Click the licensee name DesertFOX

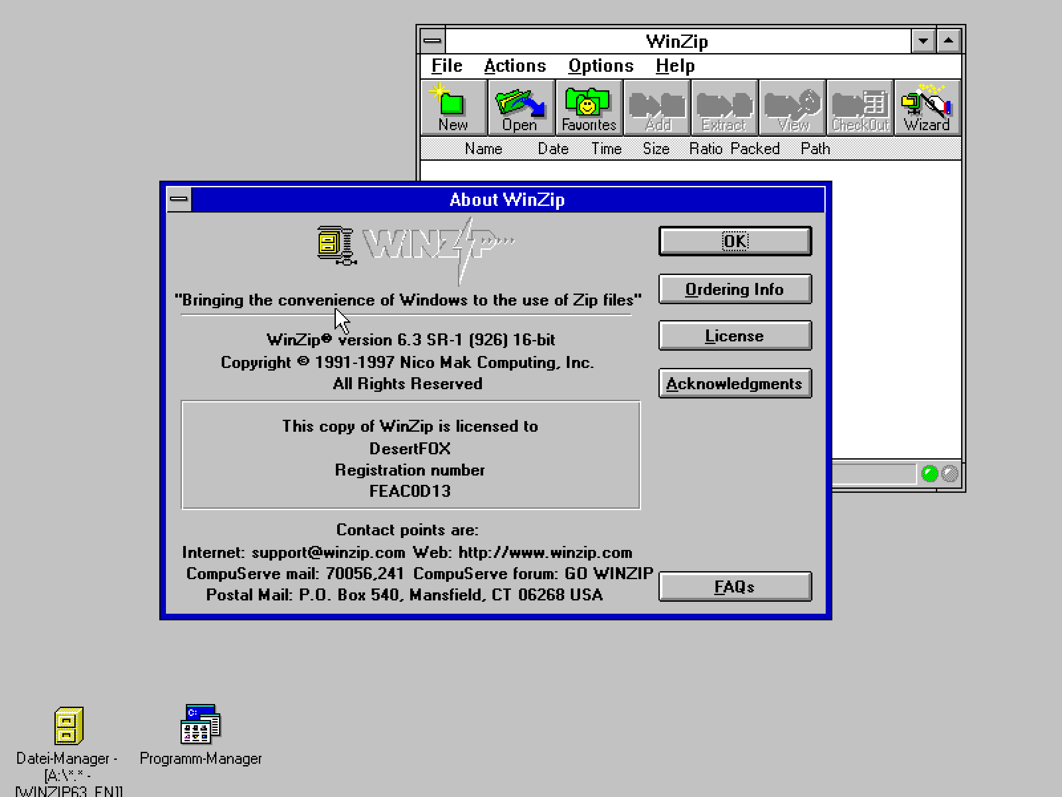410,449
